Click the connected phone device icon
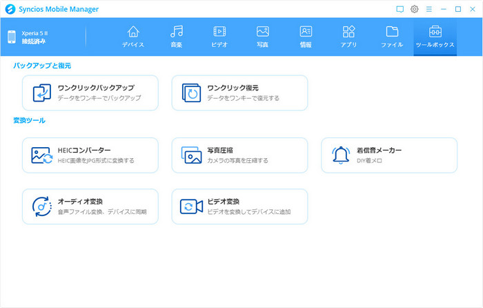 (12, 37)
